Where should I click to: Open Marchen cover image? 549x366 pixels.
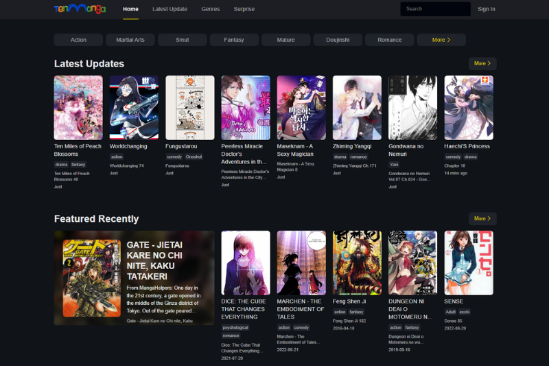tap(301, 263)
